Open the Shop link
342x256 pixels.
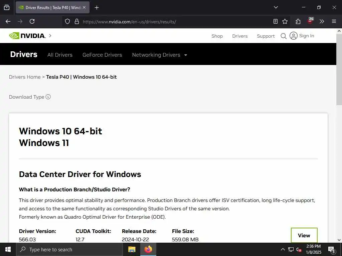click(x=217, y=36)
